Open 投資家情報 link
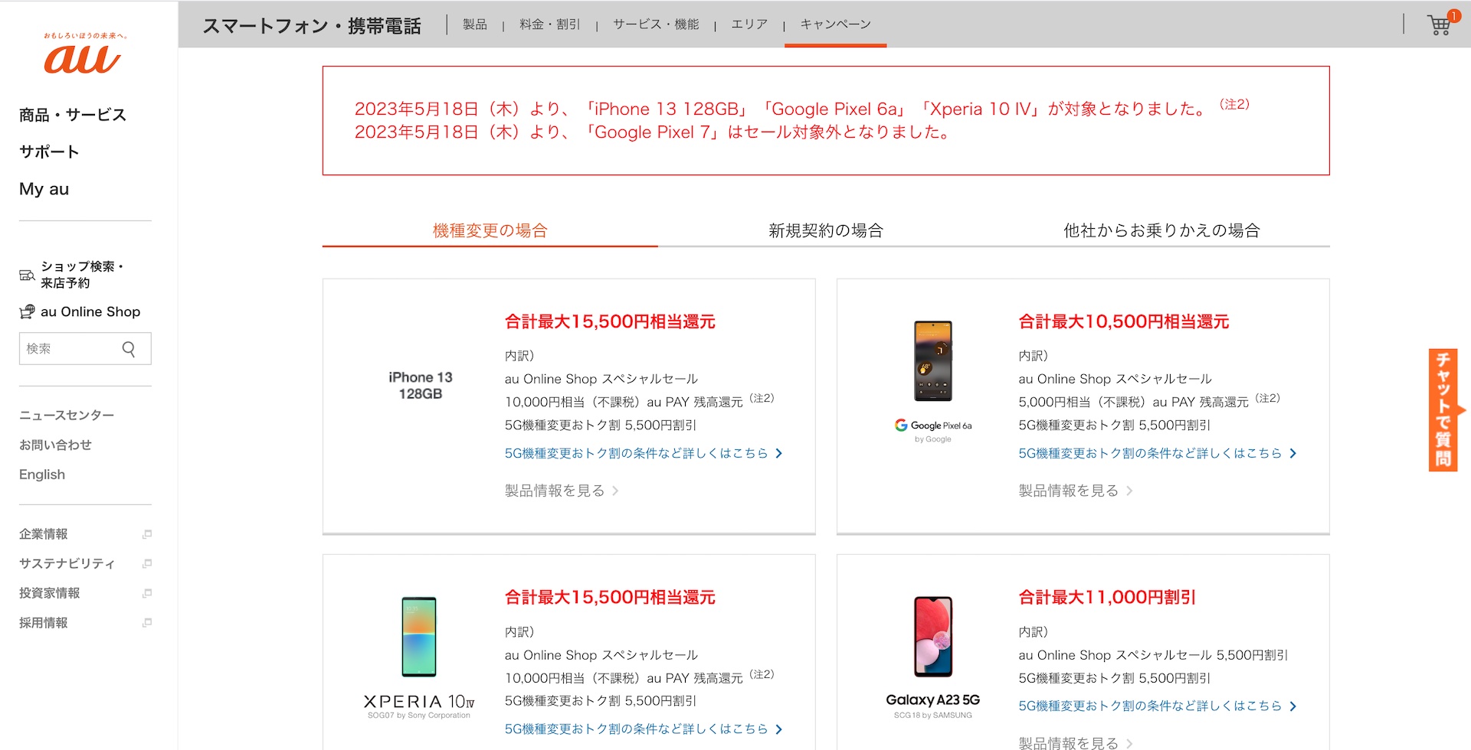The image size is (1471, 750). click(x=50, y=593)
